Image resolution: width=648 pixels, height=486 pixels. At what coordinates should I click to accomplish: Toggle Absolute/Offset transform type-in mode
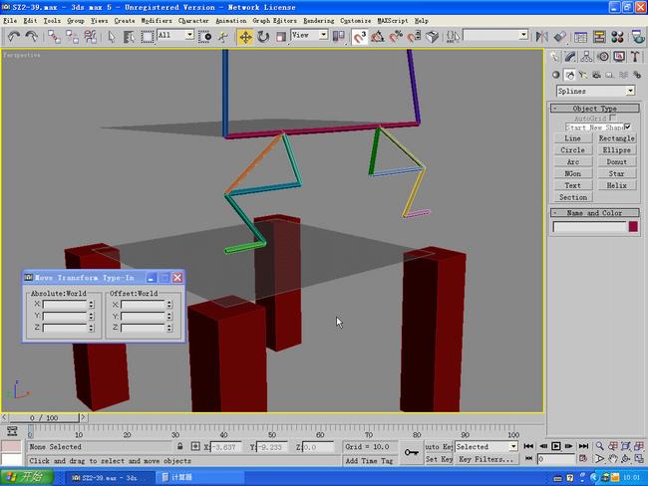195,446
